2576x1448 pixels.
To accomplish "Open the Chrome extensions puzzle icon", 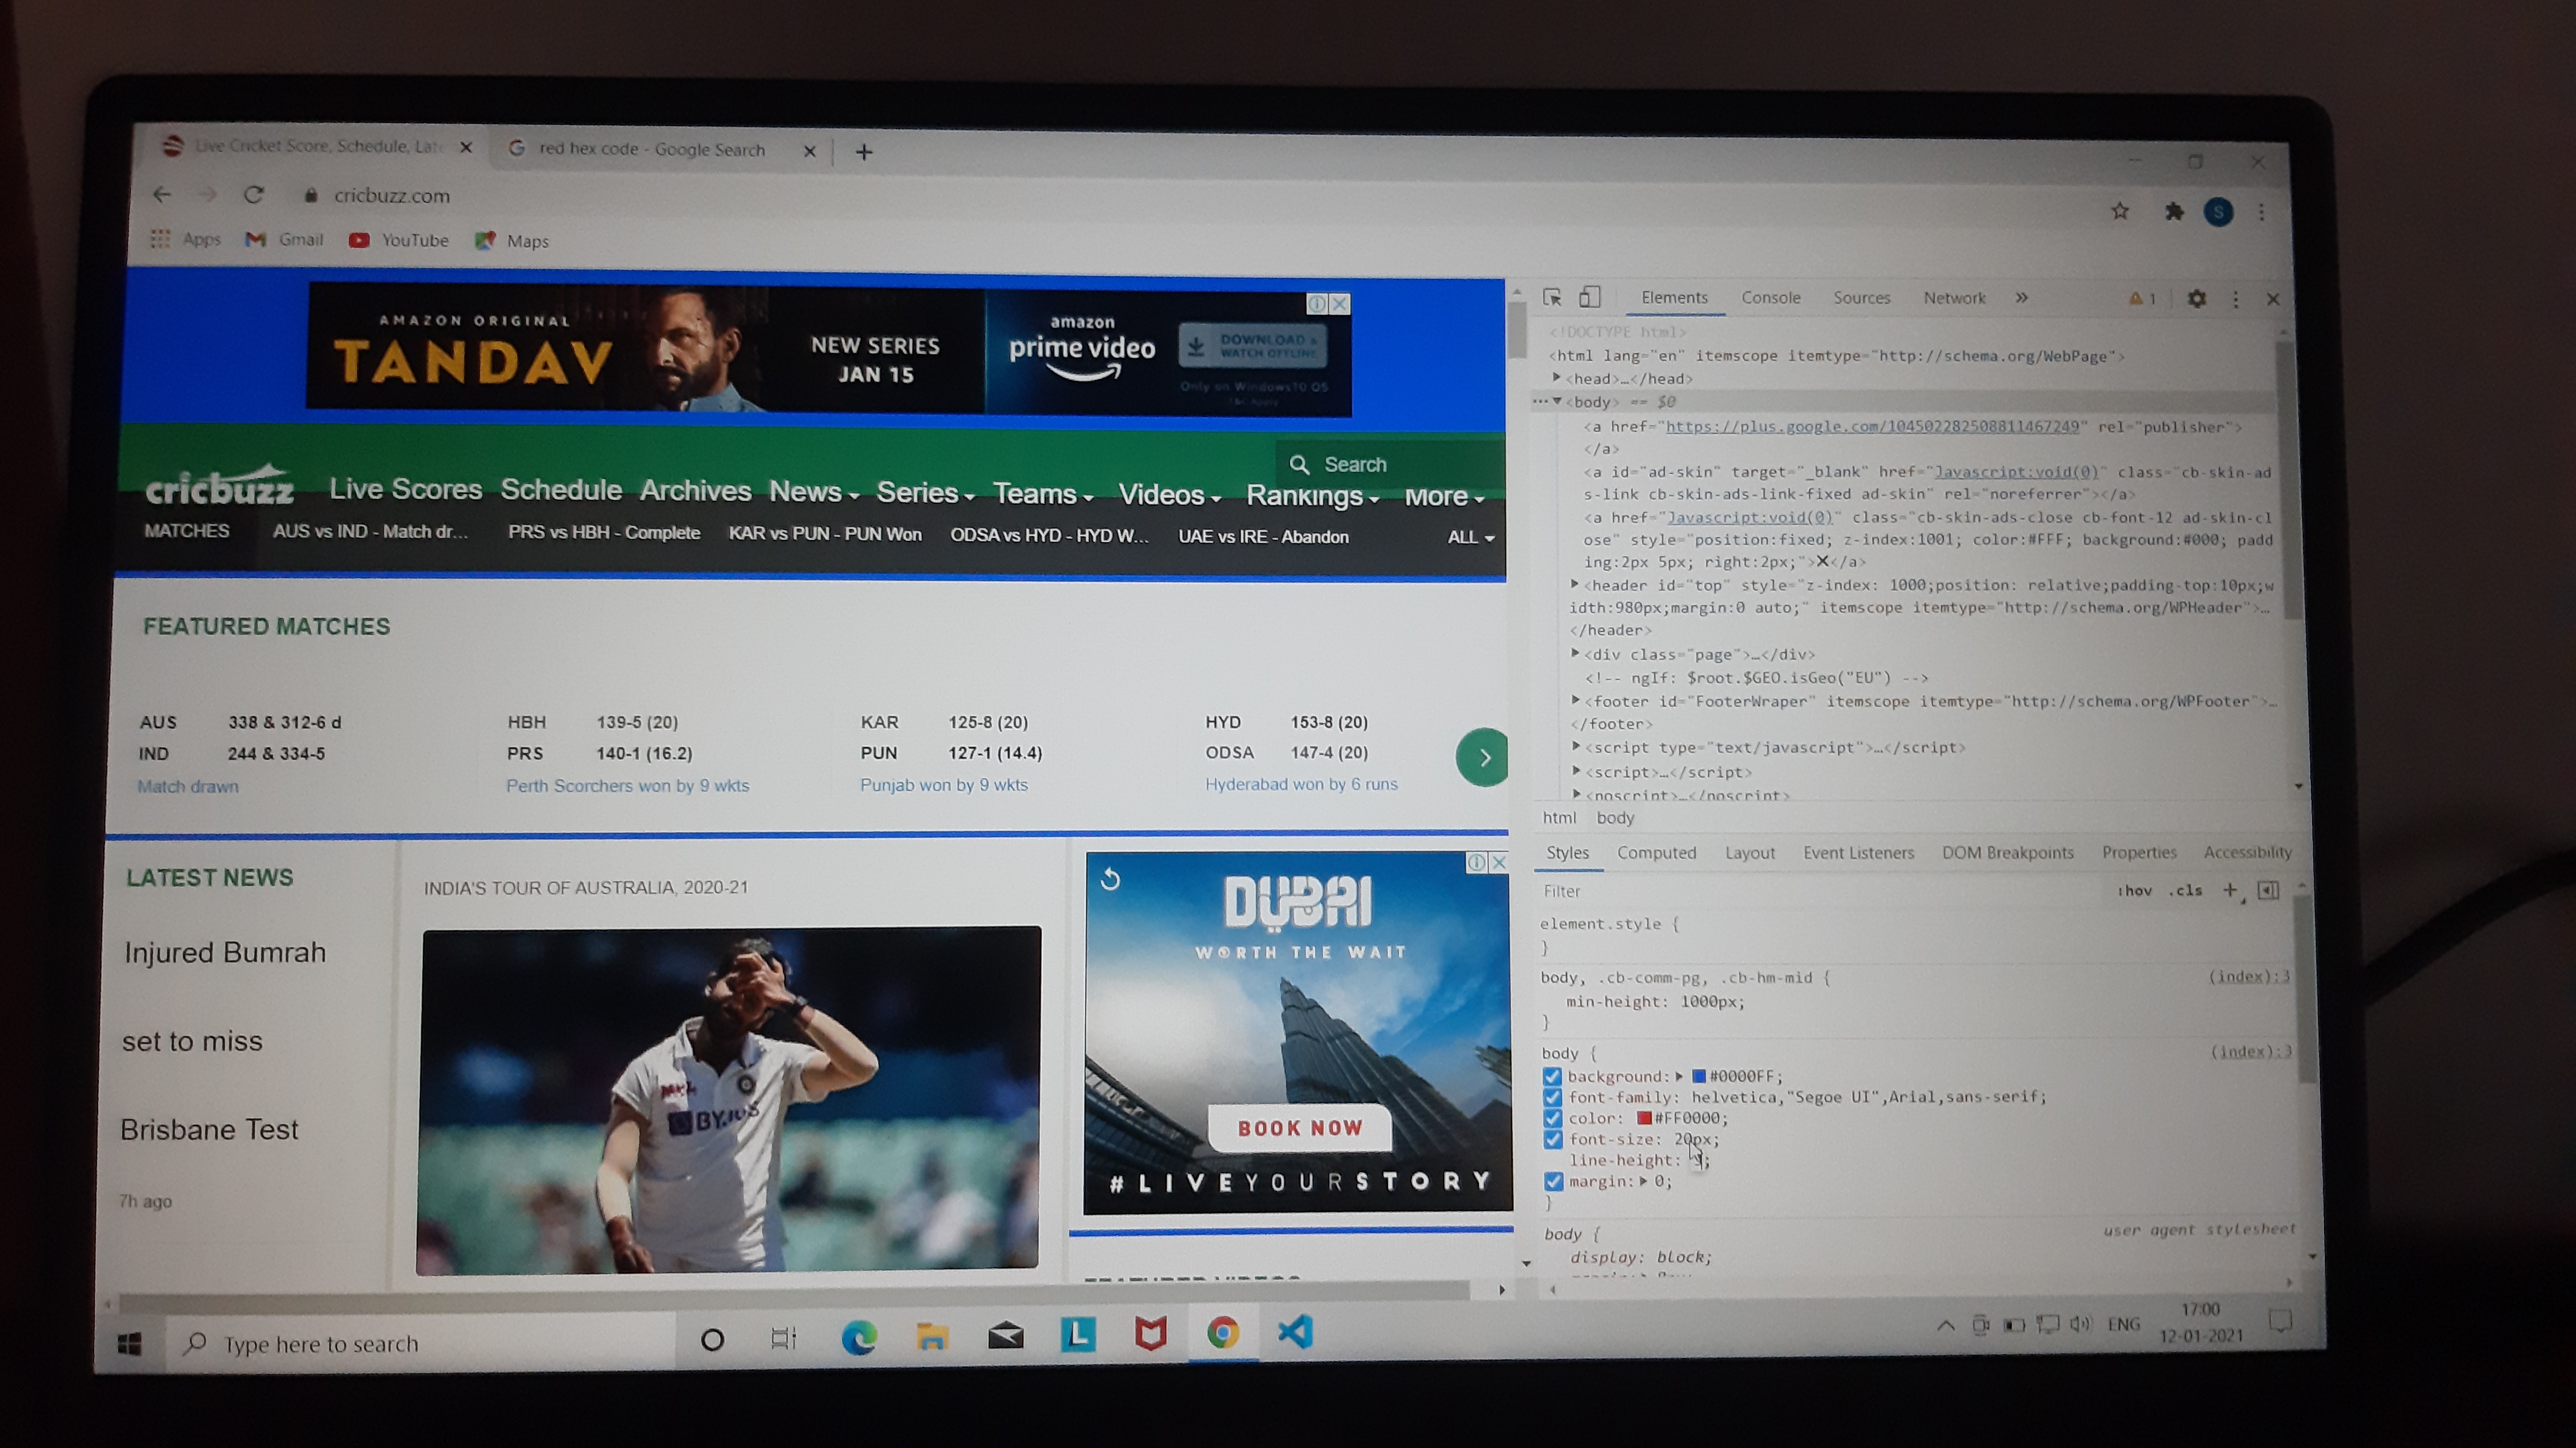I will point(2174,211).
